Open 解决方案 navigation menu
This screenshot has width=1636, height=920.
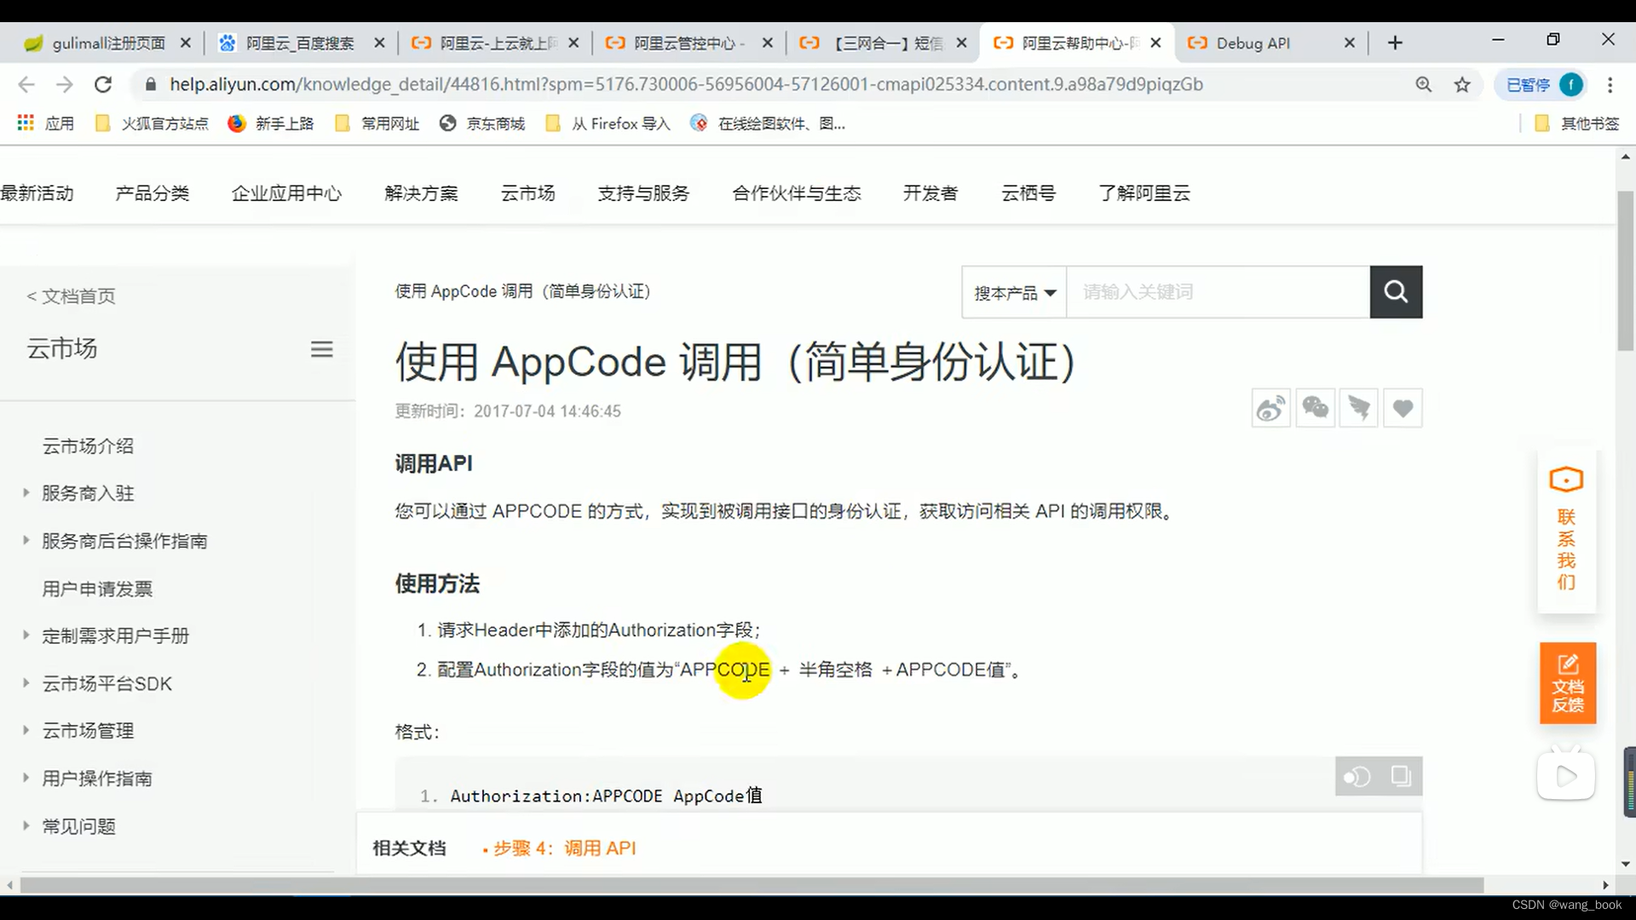click(421, 193)
